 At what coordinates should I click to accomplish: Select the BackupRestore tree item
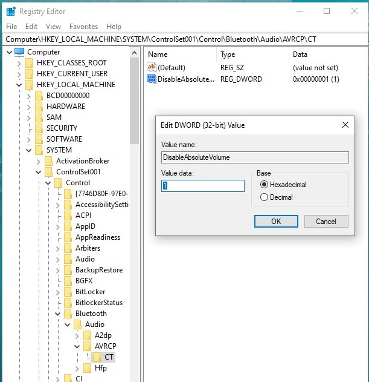pos(99,270)
